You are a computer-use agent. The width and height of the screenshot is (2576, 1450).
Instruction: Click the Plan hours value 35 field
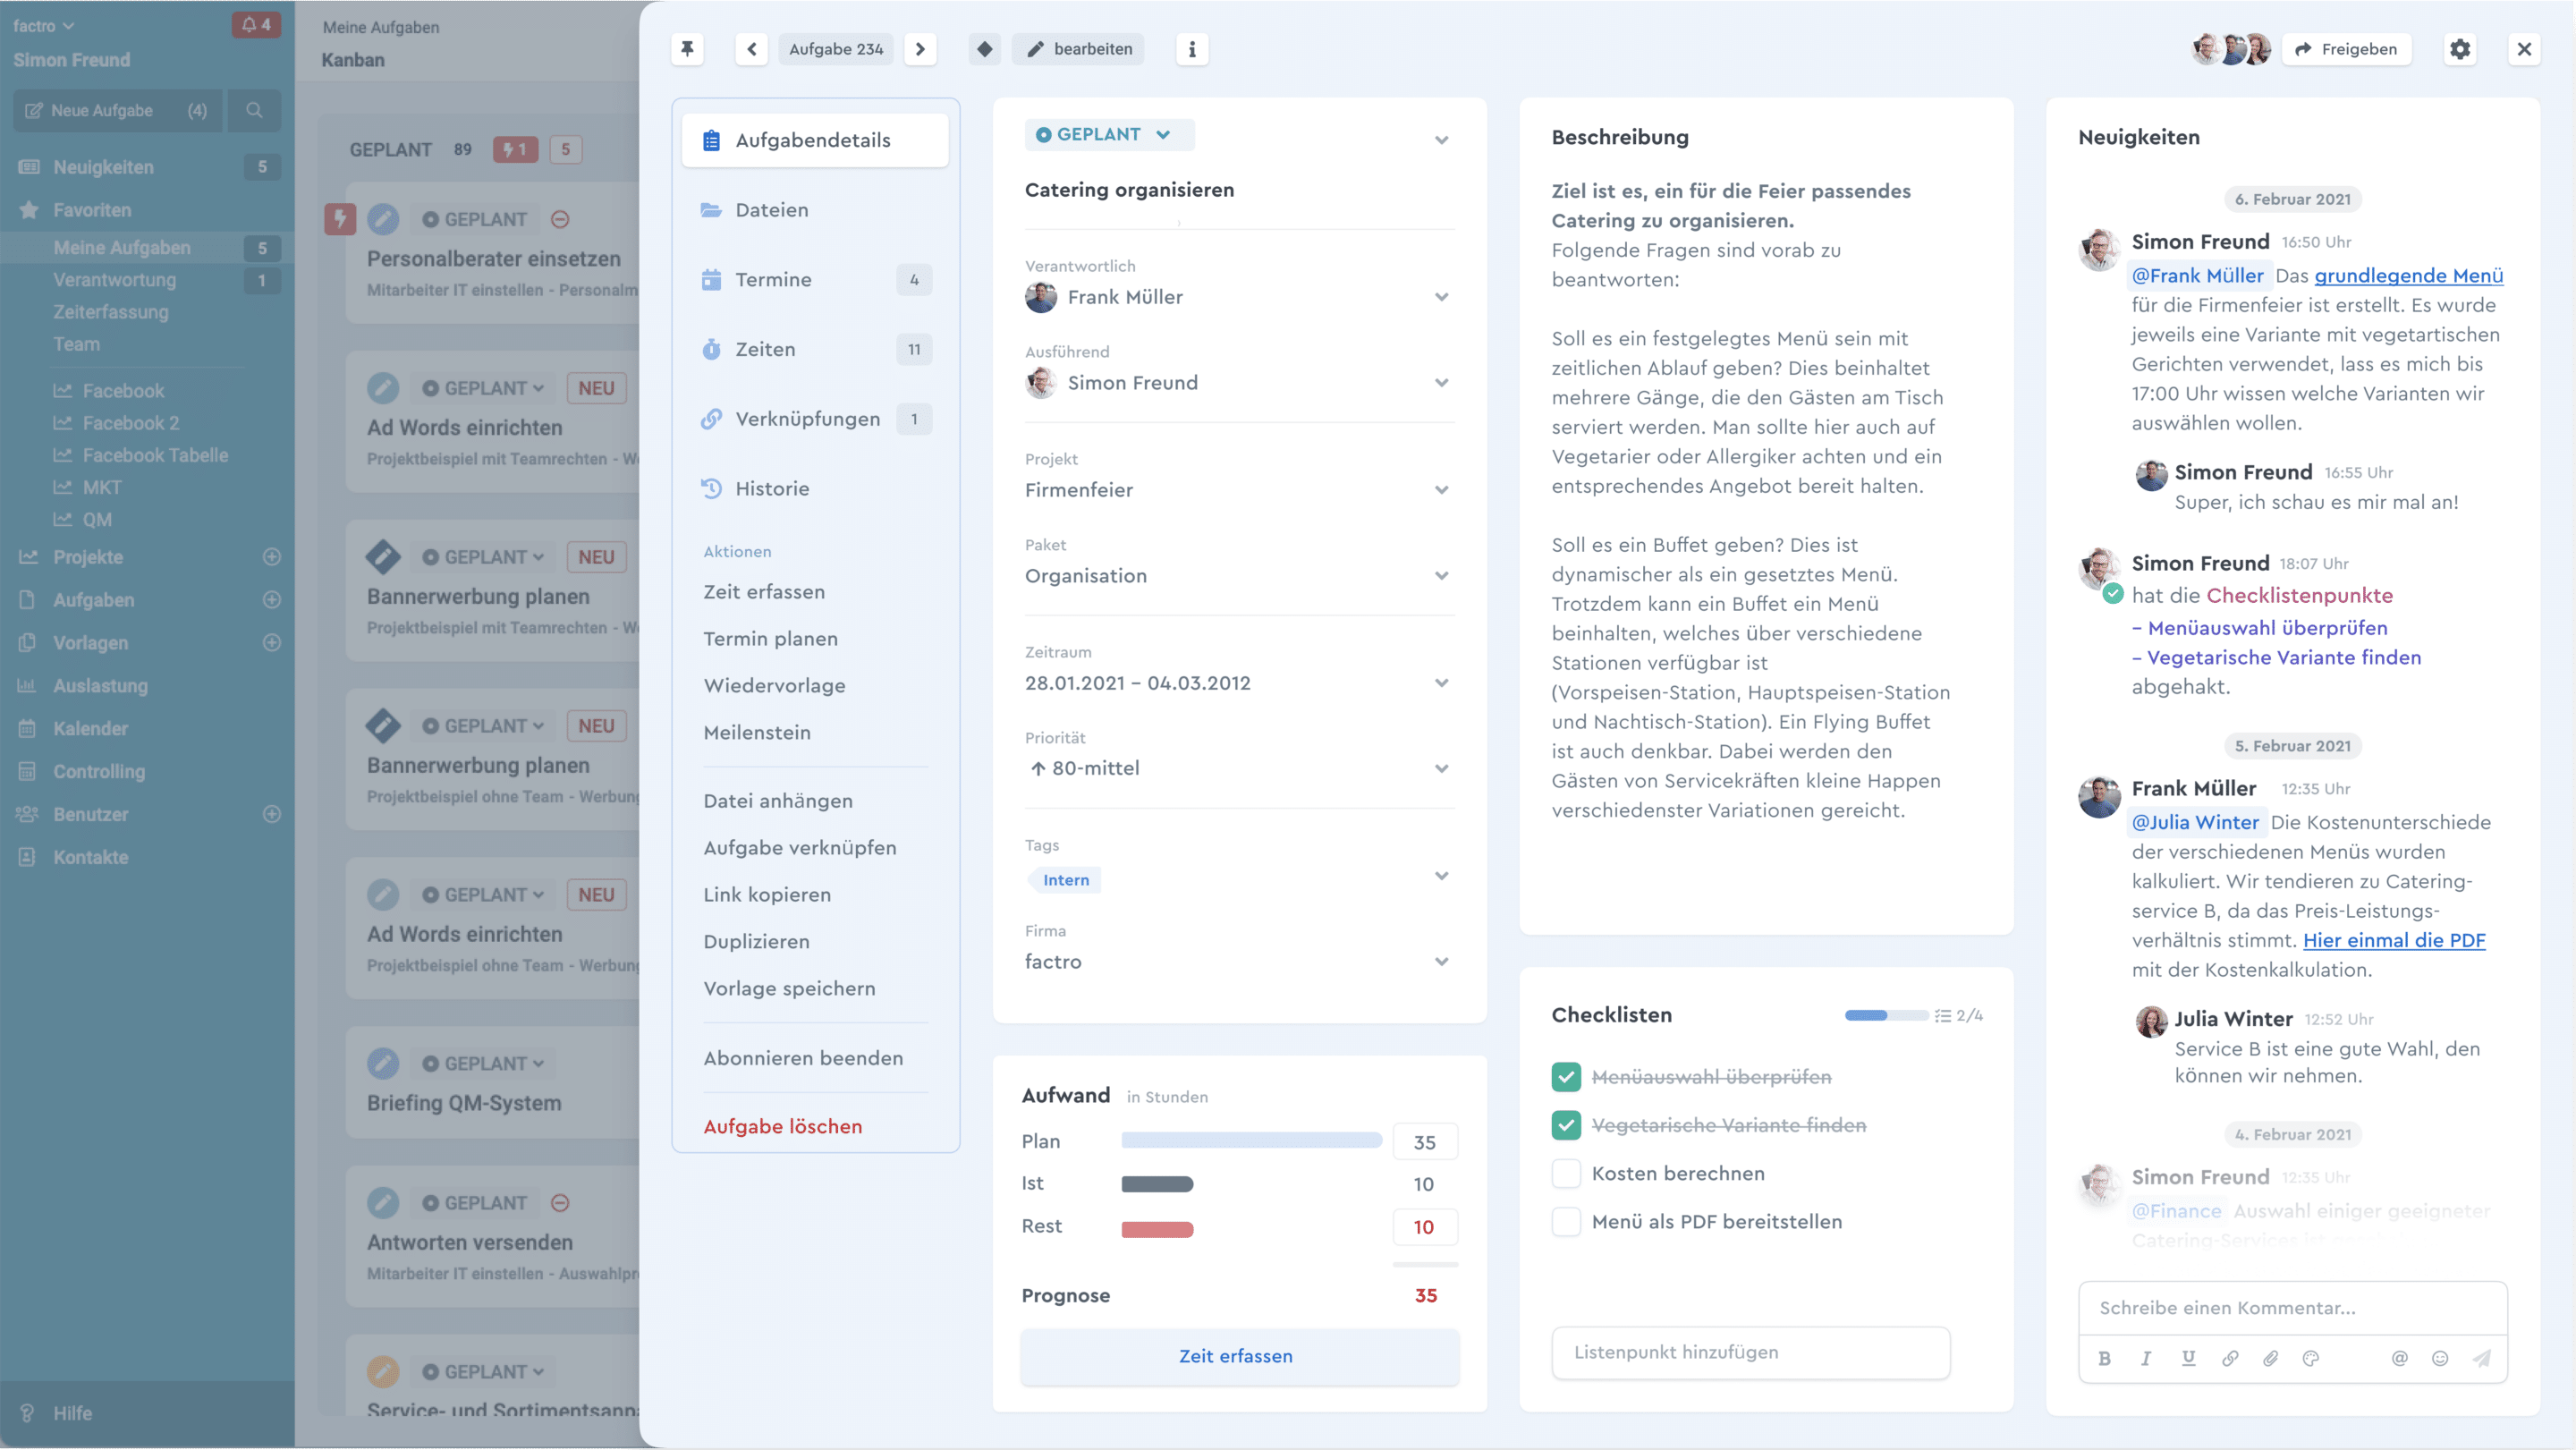point(1424,1143)
